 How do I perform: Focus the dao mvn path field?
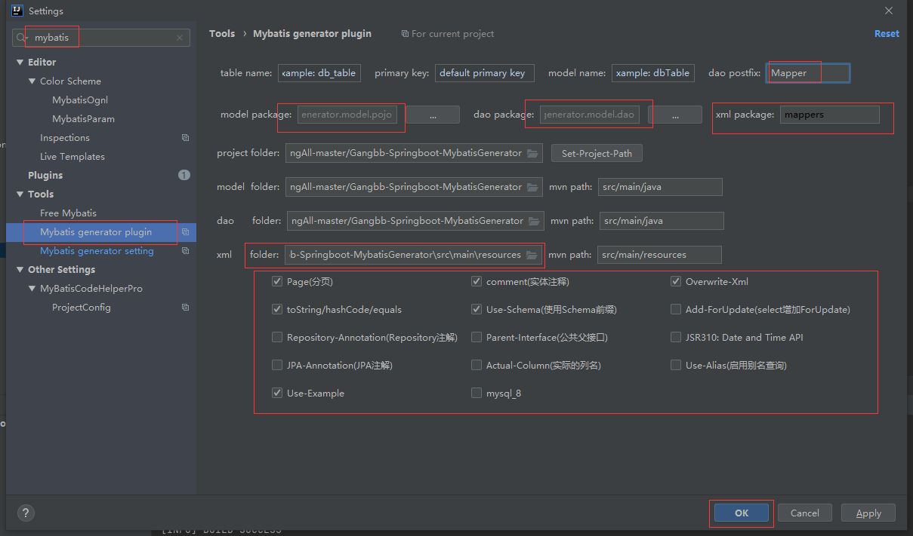tap(662, 221)
